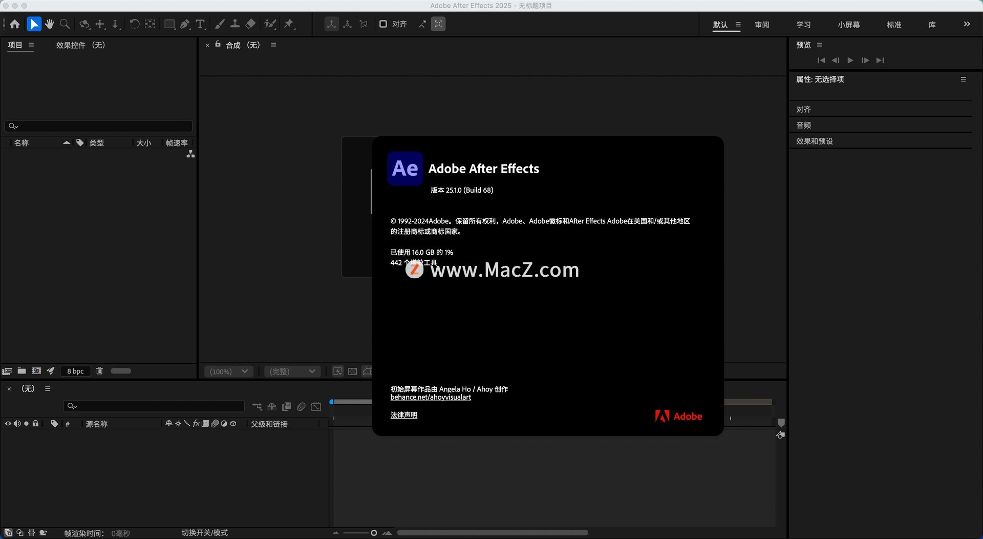Select the Eraser tool

coord(250,24)
